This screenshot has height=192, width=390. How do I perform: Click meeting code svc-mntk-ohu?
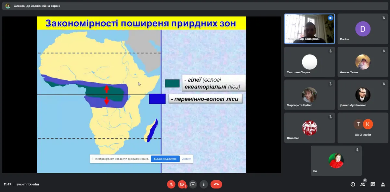pyautogui.click(x=28, y=184)
